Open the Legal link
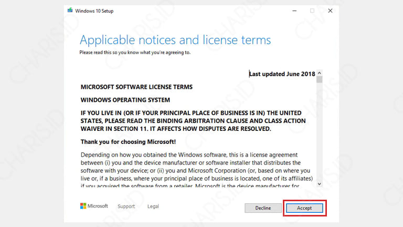 coord(153,207)
